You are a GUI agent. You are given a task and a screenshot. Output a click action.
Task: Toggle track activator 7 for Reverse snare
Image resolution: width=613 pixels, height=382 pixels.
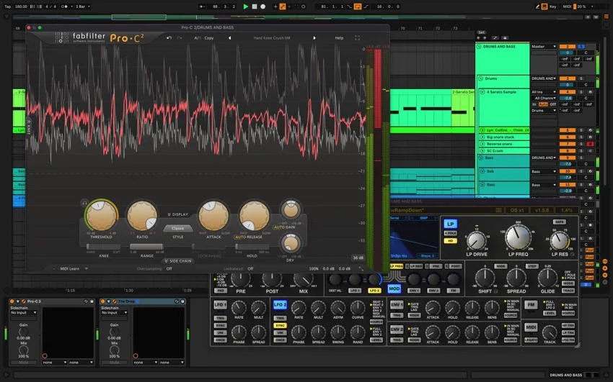pyautogui.click(x=567, y=144)
